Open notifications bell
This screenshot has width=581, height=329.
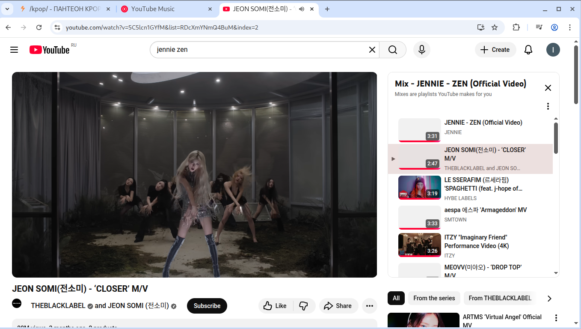click(x=528, y=50)
